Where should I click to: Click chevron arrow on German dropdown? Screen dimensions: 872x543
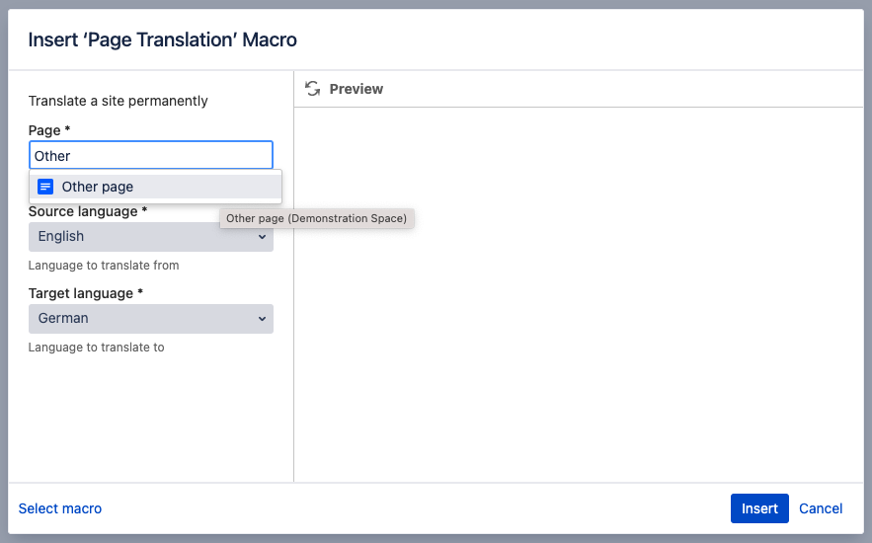[x=262, y=319]
